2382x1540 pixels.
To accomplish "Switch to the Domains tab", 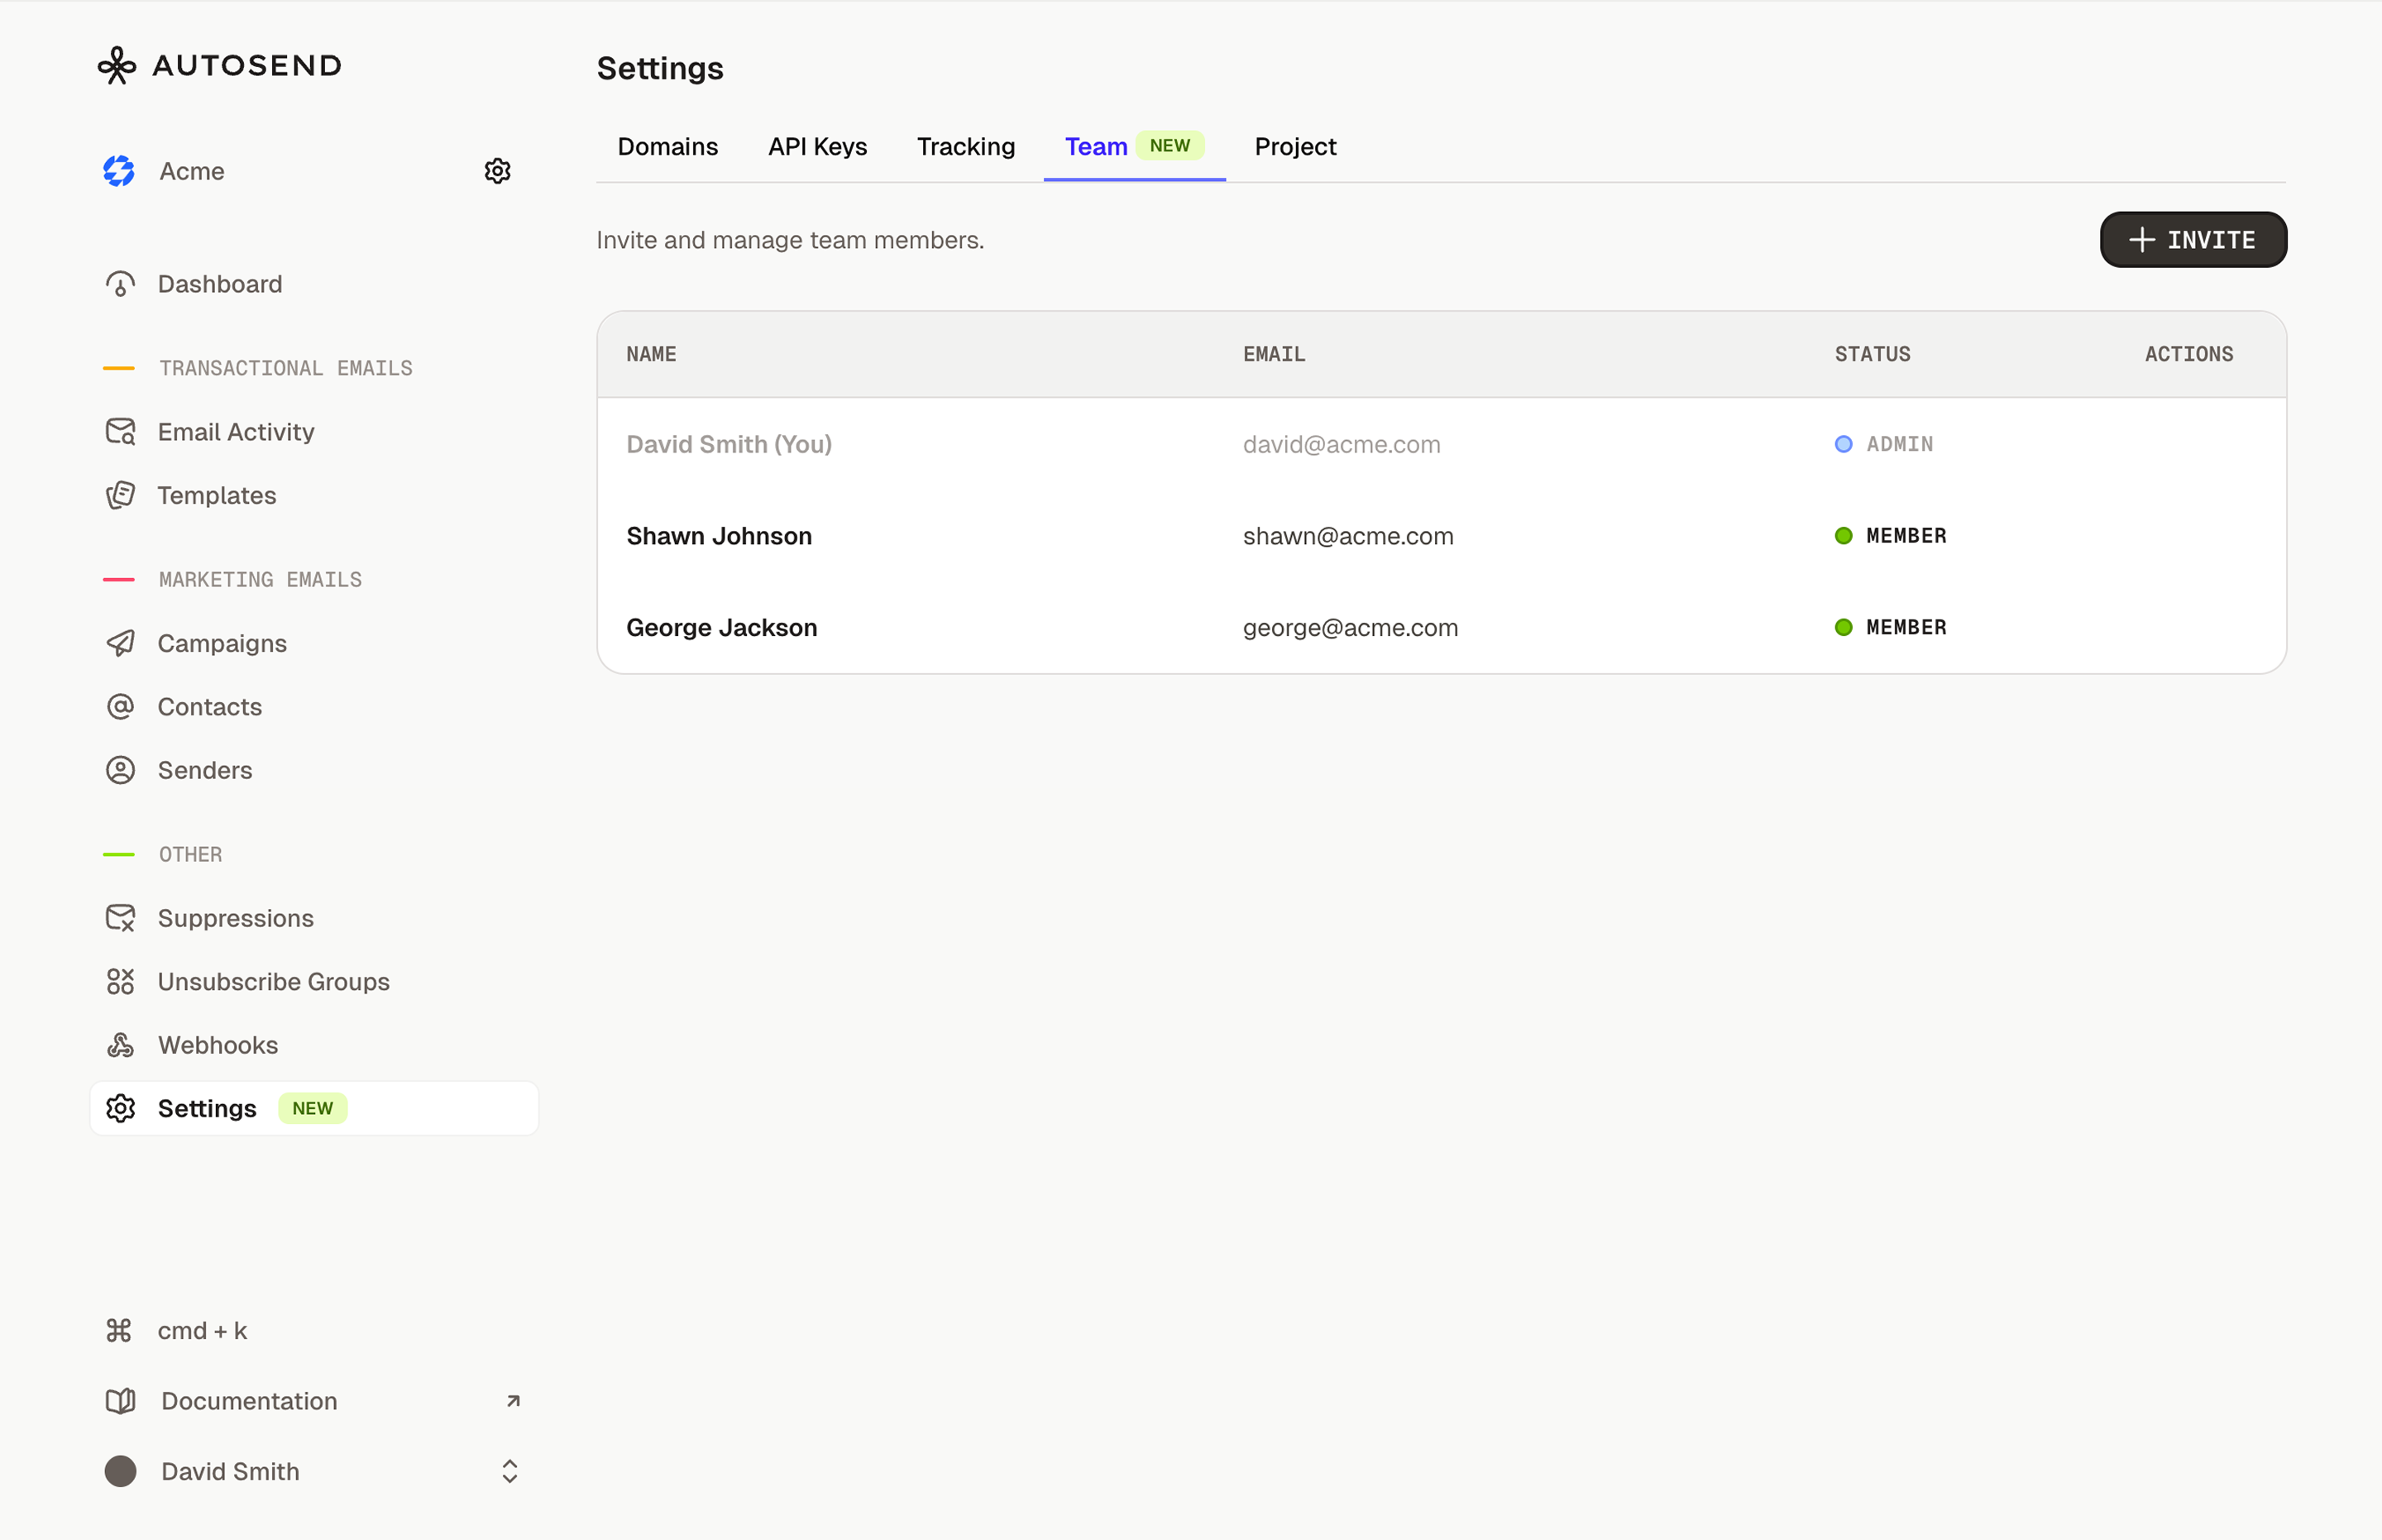I will pyautogui.click(x=667, y=147).
